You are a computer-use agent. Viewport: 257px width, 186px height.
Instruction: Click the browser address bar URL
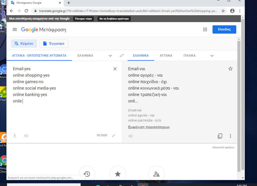[128, 11]
